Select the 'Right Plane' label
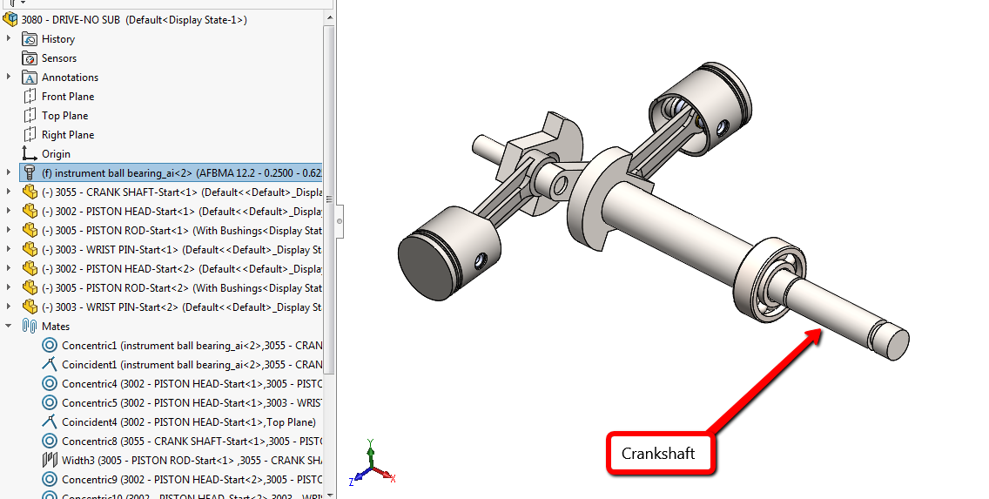 click(68, 134)
